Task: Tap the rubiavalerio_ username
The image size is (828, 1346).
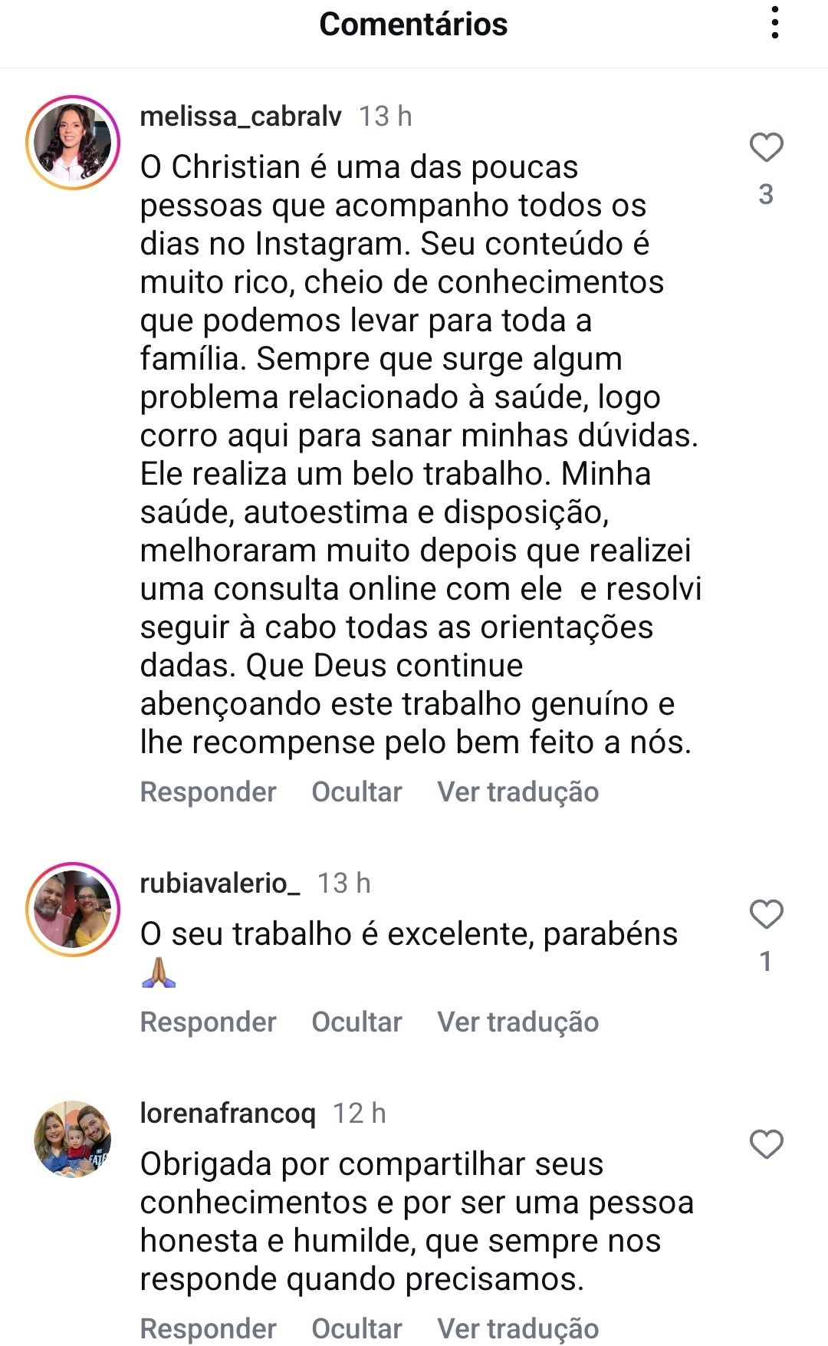Action: pyautogui.click(x=220, y=884)
